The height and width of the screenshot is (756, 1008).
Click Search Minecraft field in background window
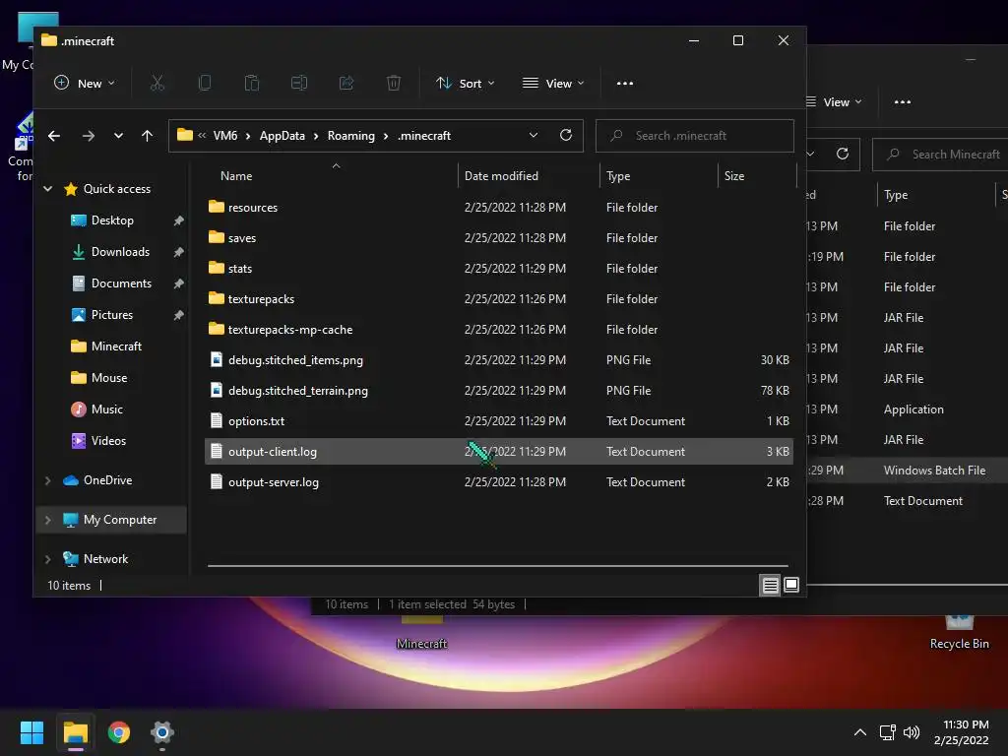coord(940,155)
